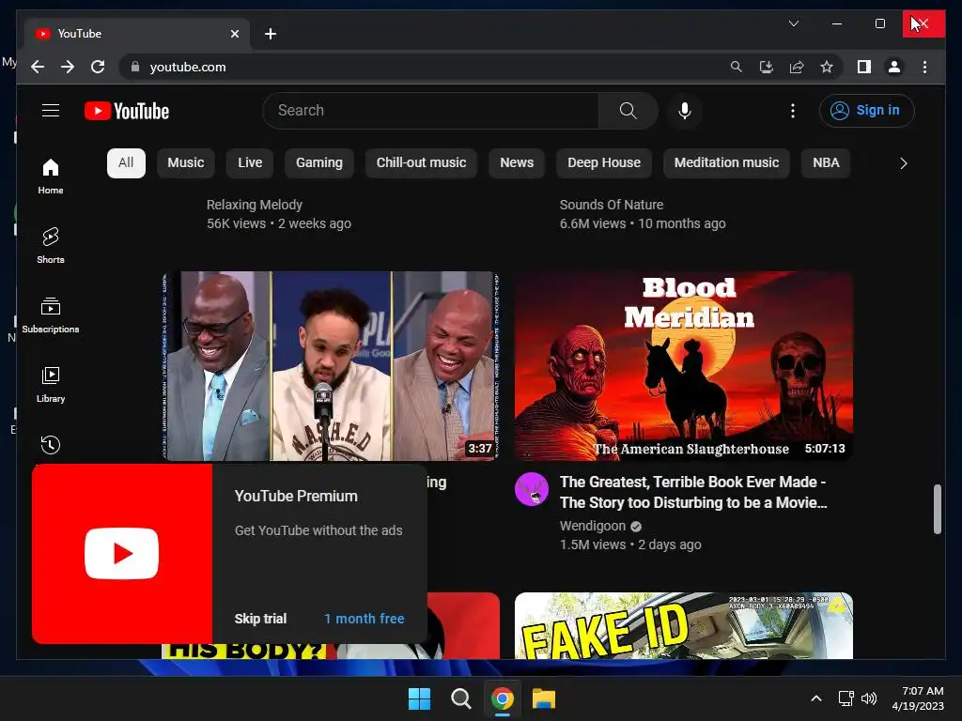Select the Meditation music chip
Screen dimensions: 962x721
726,163
